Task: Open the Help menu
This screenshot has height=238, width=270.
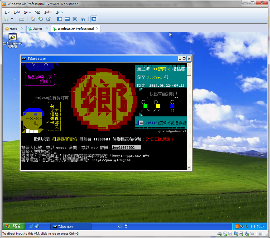Action: coord(59,12)
